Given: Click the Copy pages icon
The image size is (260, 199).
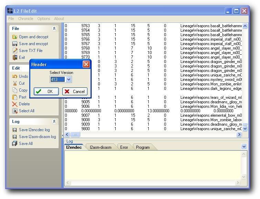Looking at the screenshot, I should (x=15, y=90).
